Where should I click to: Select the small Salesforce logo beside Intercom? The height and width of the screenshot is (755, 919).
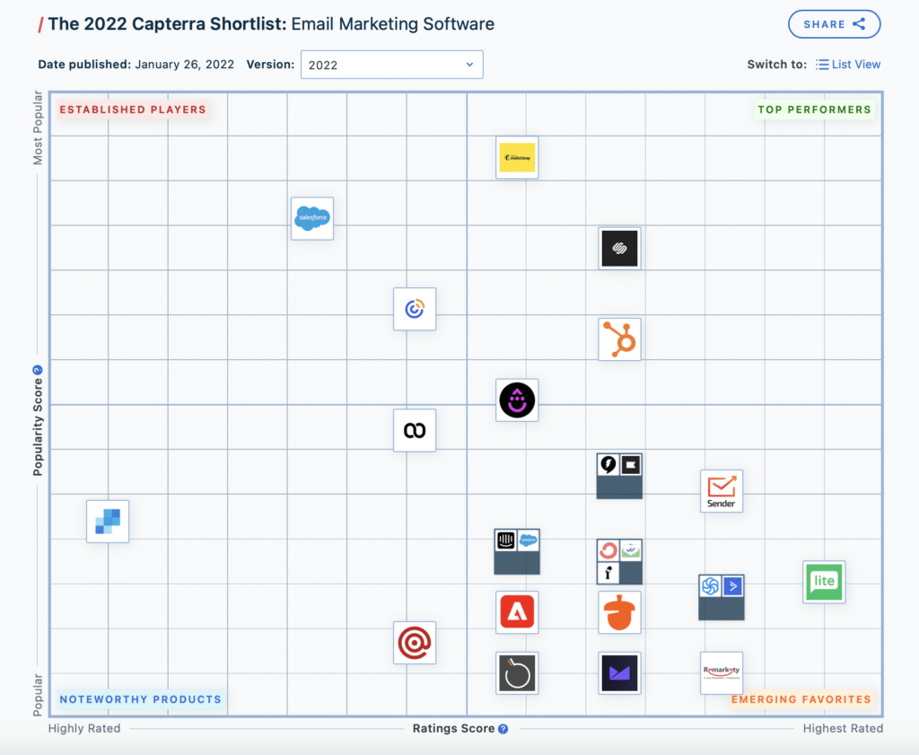528,540
